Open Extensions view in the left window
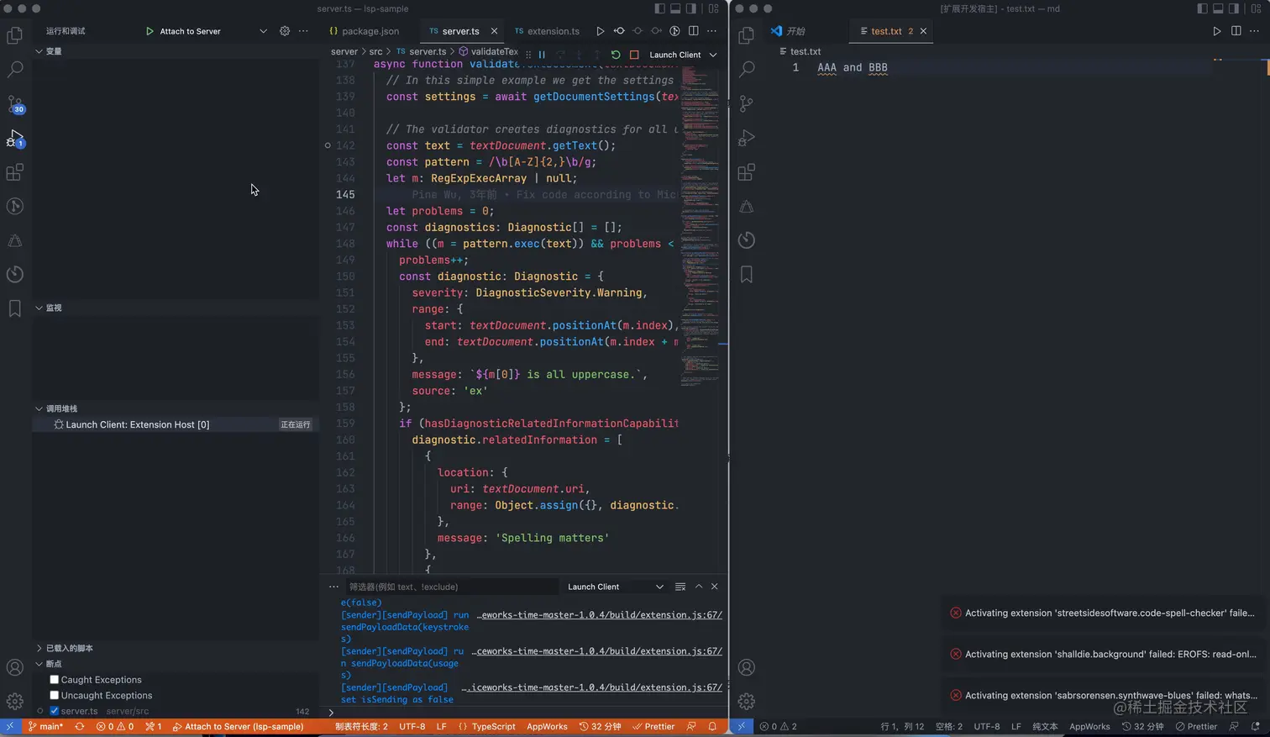This screenshot has height=737, width=1270. [15, 172]
